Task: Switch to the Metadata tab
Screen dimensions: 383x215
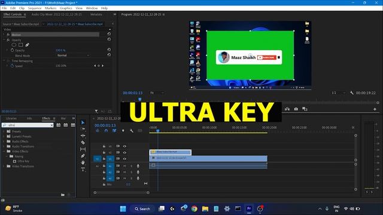Action: click(x=96, y=14)
